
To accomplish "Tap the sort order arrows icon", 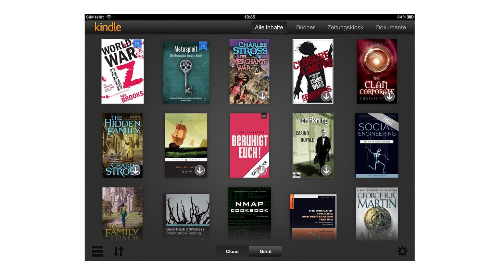I will tap(118, 251).
